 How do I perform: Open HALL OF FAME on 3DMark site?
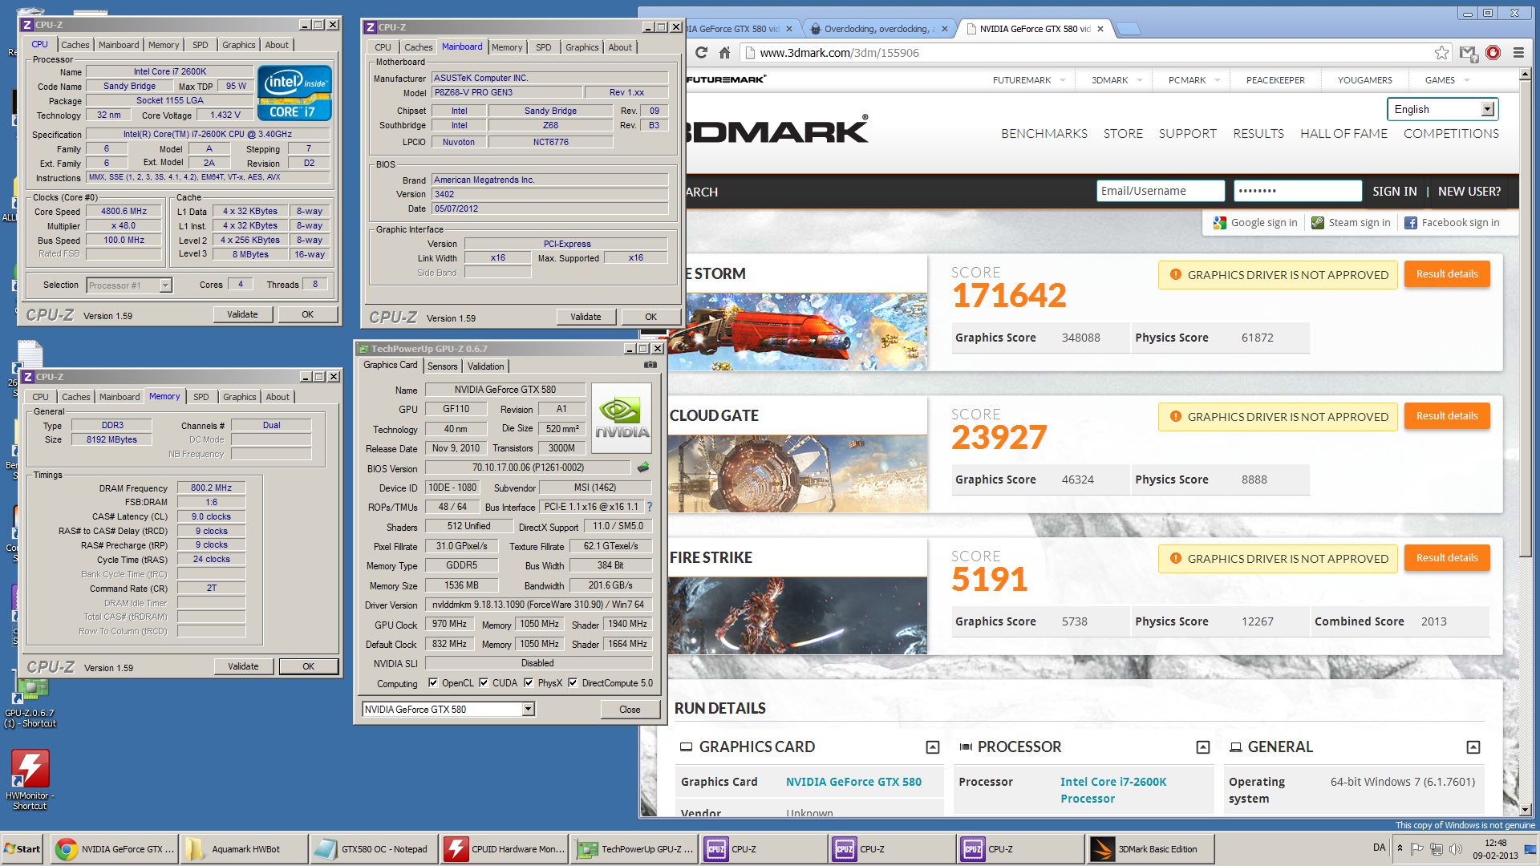click(x=1343, y=134)
